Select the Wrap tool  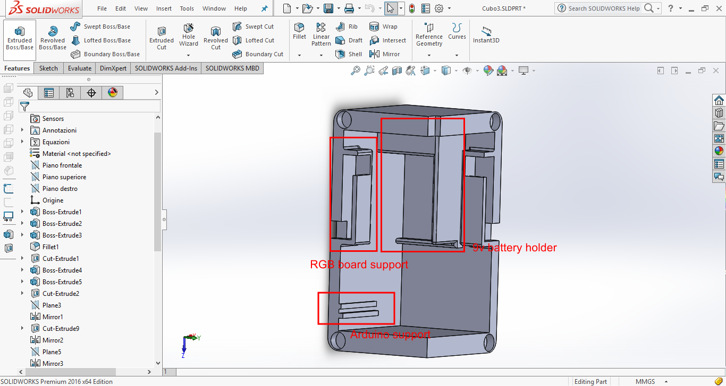point(383,27)
